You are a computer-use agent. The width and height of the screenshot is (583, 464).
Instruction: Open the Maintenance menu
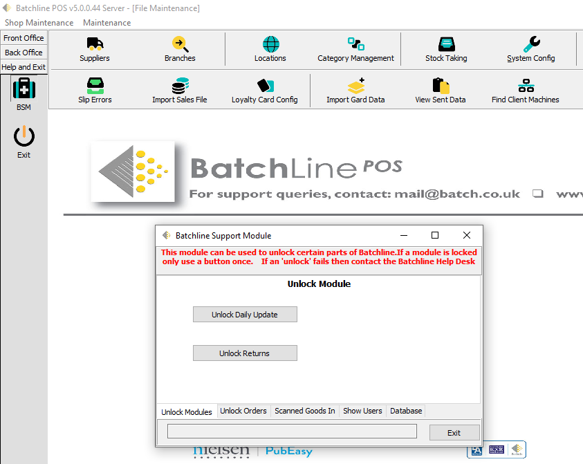[x=107, y=23]
